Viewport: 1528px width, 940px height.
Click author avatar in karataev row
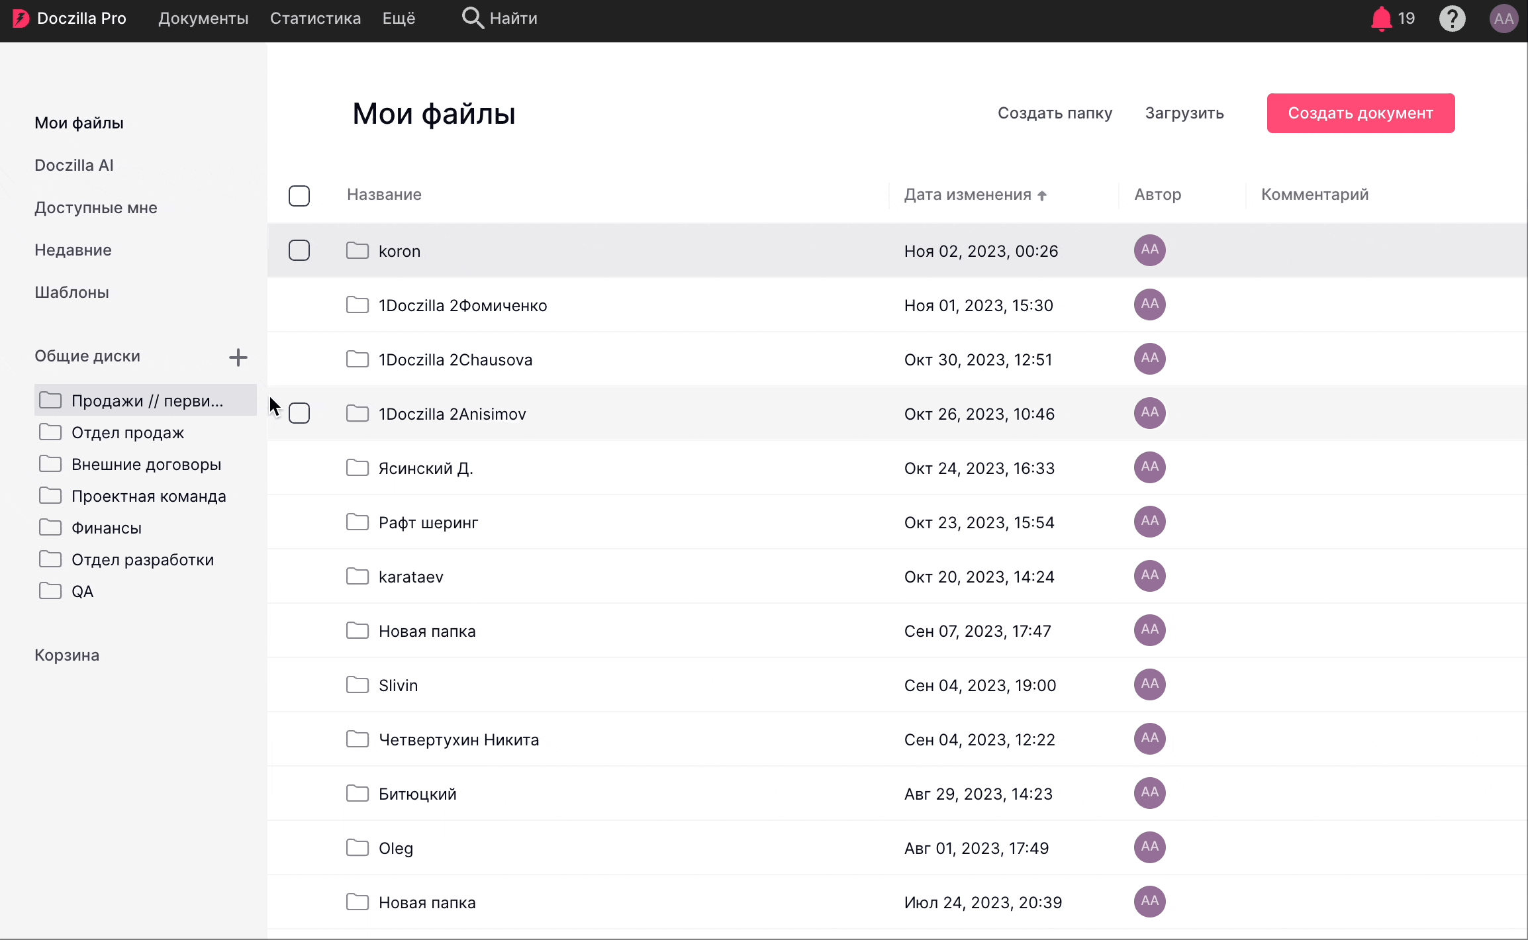click(1150, 576)
